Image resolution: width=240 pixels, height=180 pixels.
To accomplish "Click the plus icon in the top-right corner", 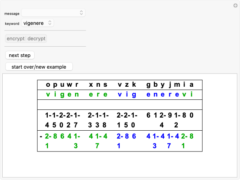I will click(x=235, y=5).
